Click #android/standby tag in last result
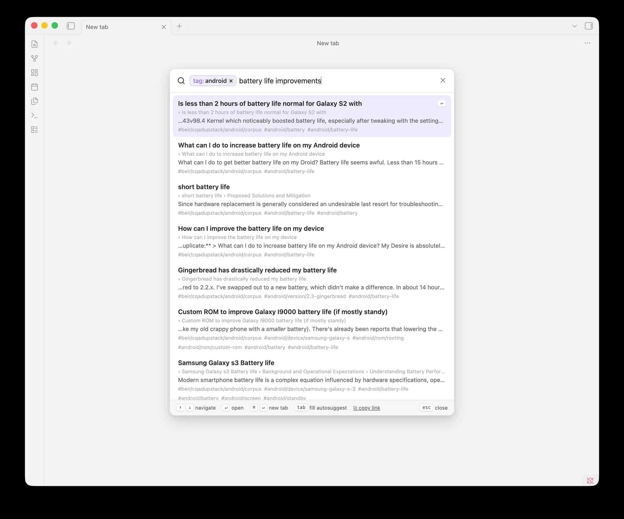The width and height of the screenshot is (624, 519). point(285,398)
